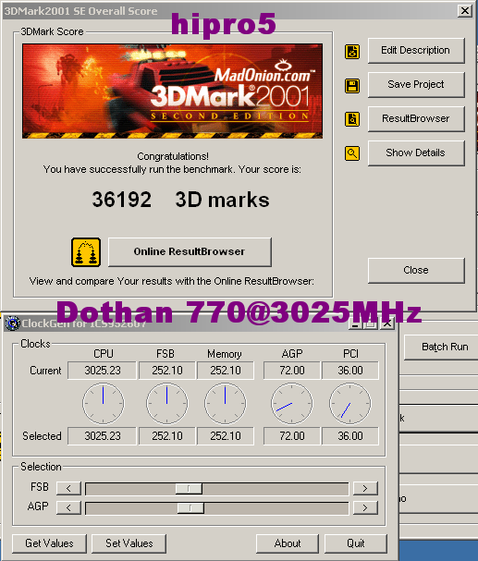Close the 3DMark score dialog via Close button
The height and width of the screenshot is (561, 478).
(x=416, y=271)
